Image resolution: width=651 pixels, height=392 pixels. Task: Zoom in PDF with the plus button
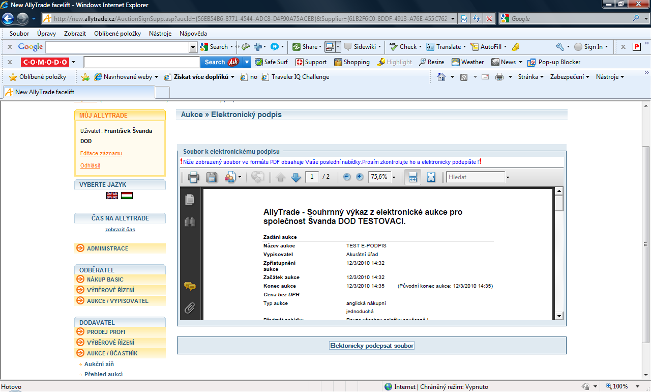click(360, 177)
